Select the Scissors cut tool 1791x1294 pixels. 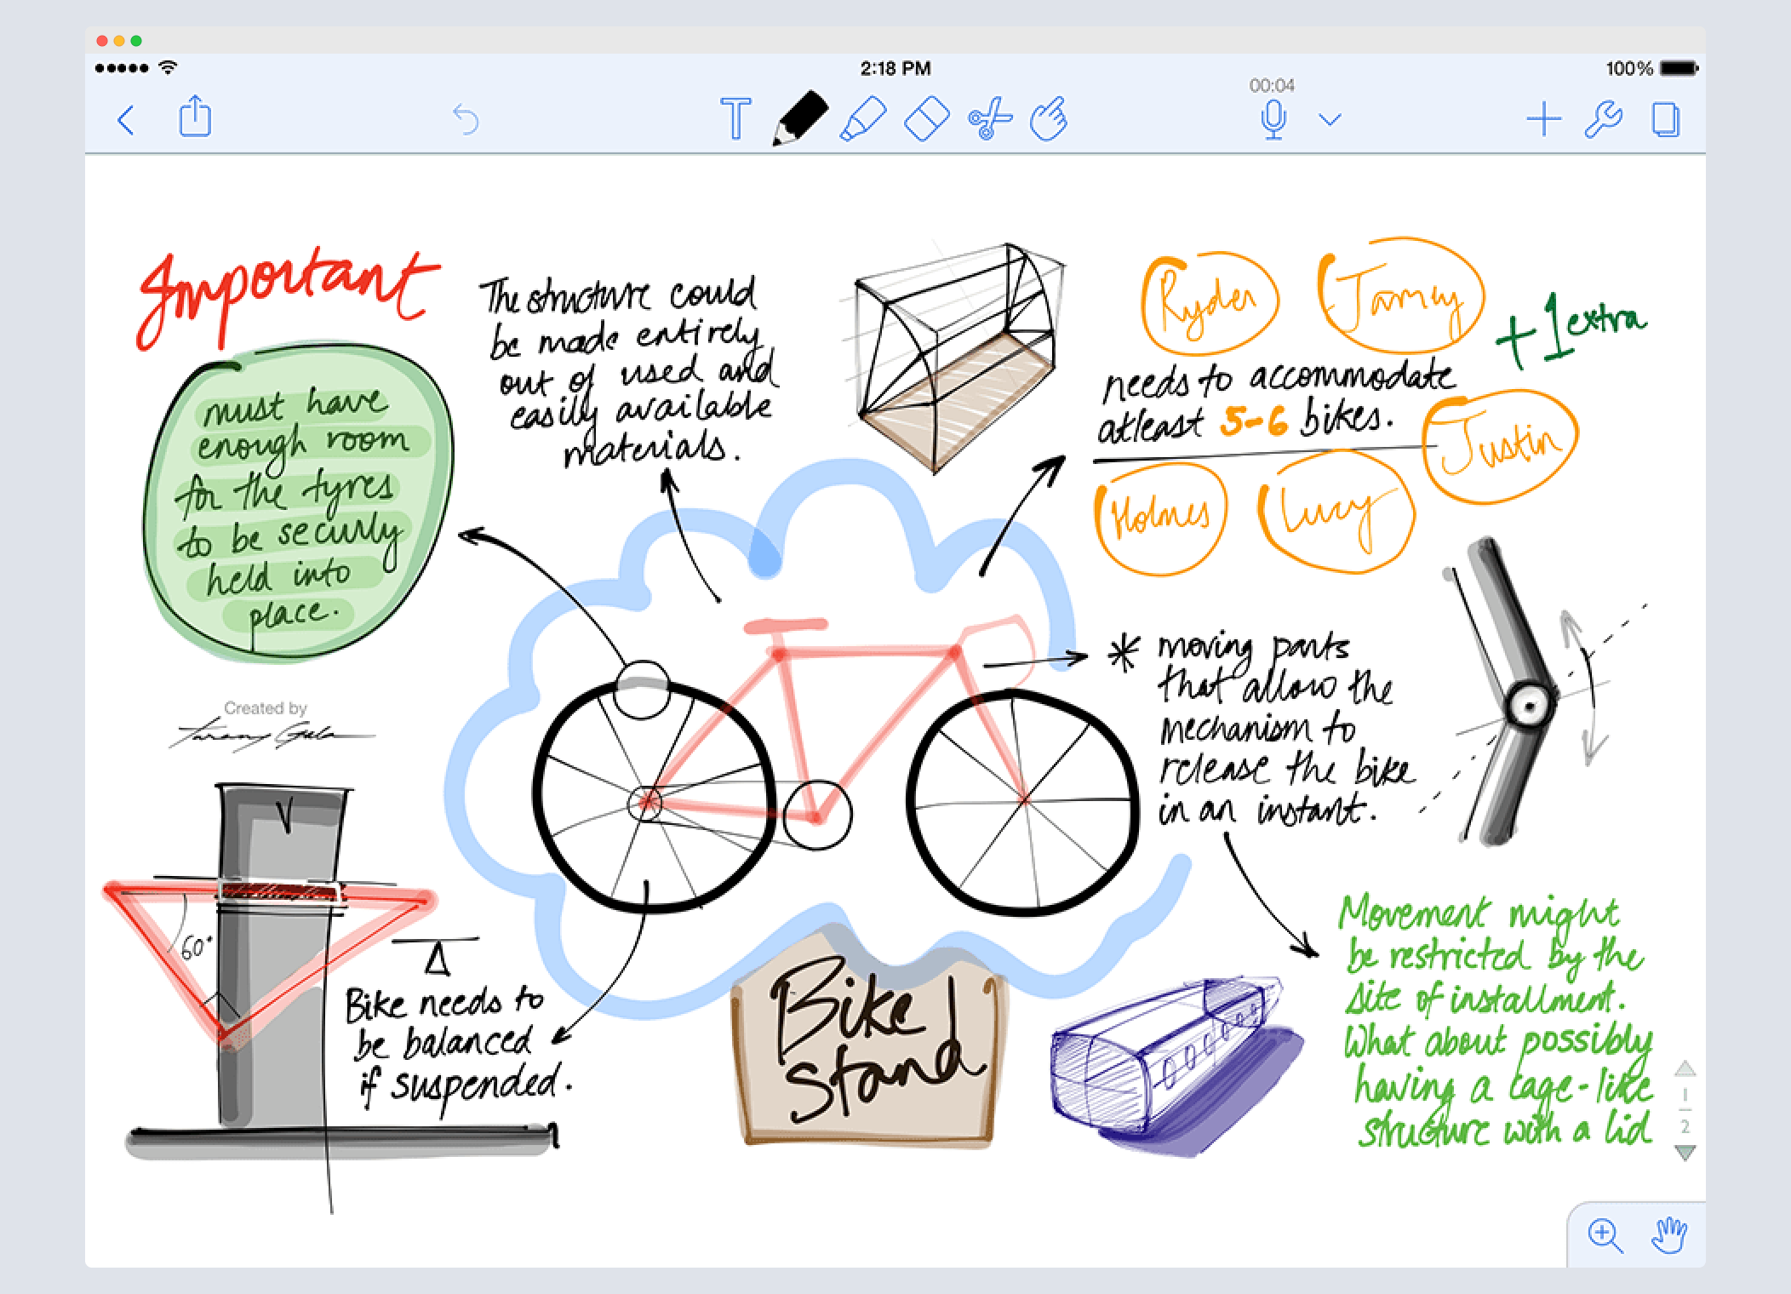989,118
